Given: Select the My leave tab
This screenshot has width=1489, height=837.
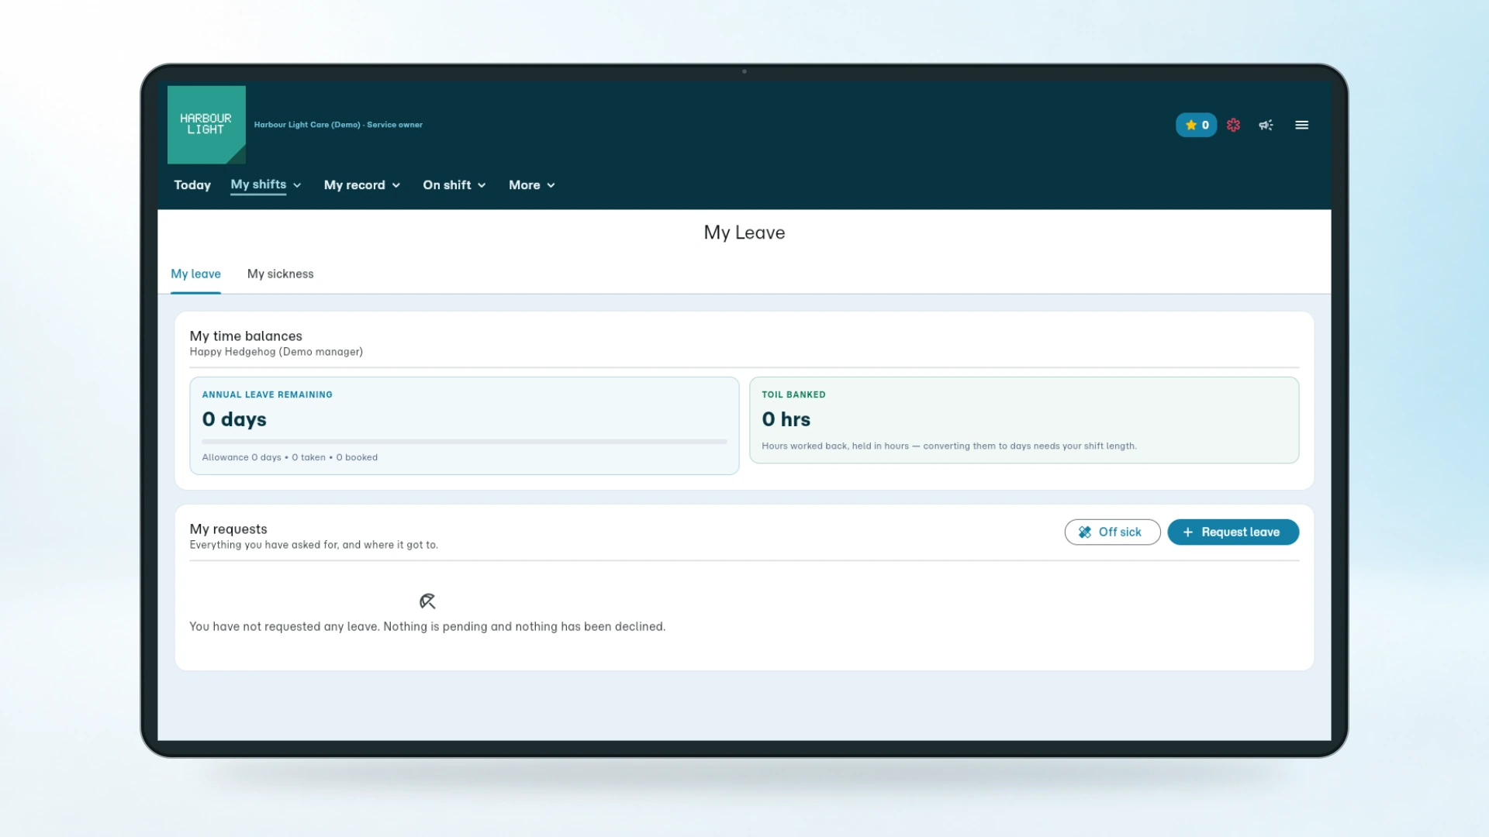Looking at the screenshot, I should coord(195,274).
